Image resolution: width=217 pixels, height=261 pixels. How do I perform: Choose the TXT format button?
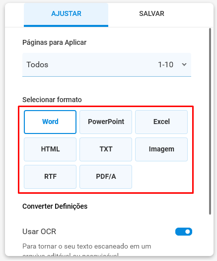(x=106, y=149)
